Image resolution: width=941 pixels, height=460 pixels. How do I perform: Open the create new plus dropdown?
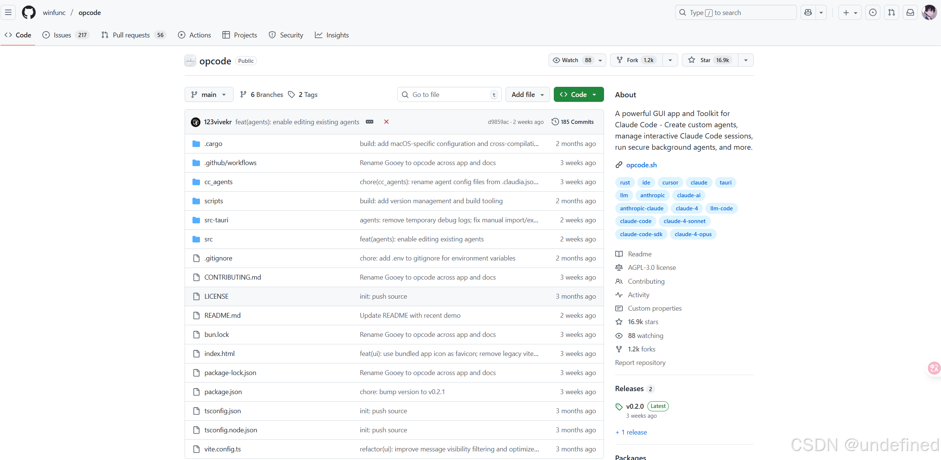coord(850,12)
